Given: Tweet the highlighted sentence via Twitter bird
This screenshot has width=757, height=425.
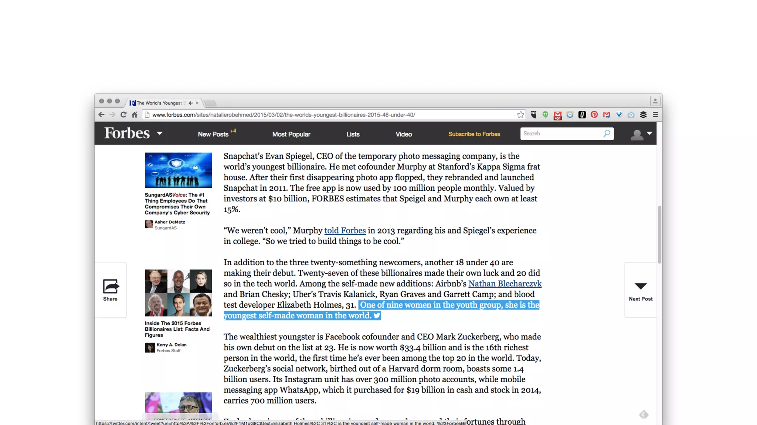Looking at the screenshot, I should click(x=377, y=316).
